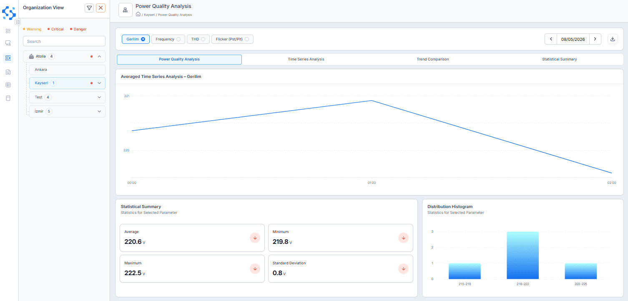Go to next date arrow
The width and height of the screenshot is (628, 301).
pyautogui.click(x=595, y=39)
